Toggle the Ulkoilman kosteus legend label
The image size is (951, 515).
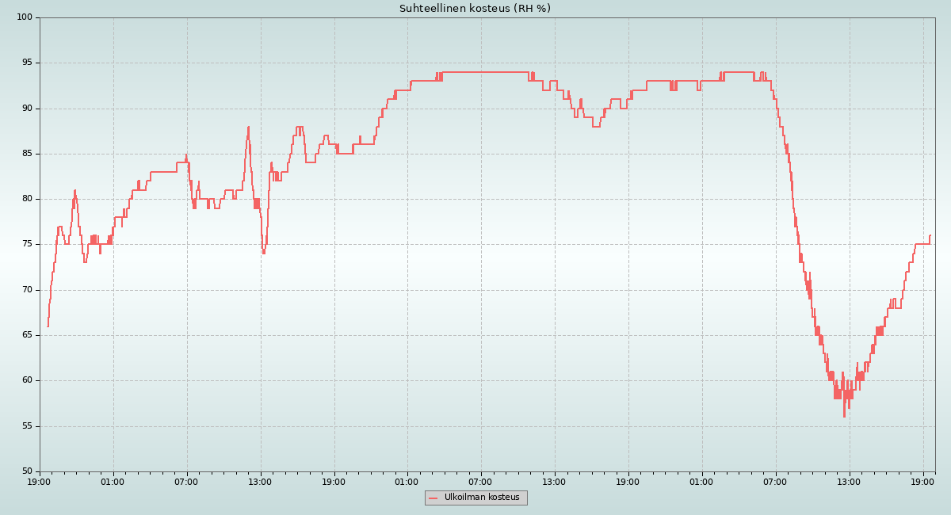click(482, 498)
